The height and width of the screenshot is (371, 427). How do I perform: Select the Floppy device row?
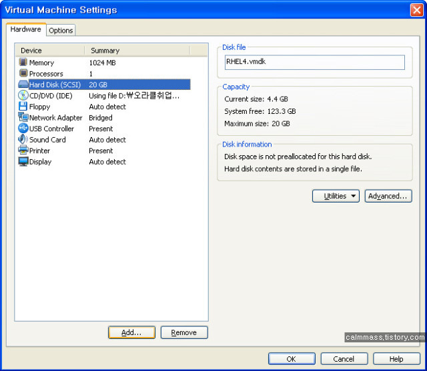pyautogui.click(x=104, y=107)
